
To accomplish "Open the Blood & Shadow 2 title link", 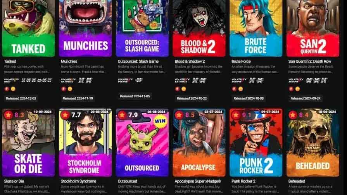I will (190, 61).
